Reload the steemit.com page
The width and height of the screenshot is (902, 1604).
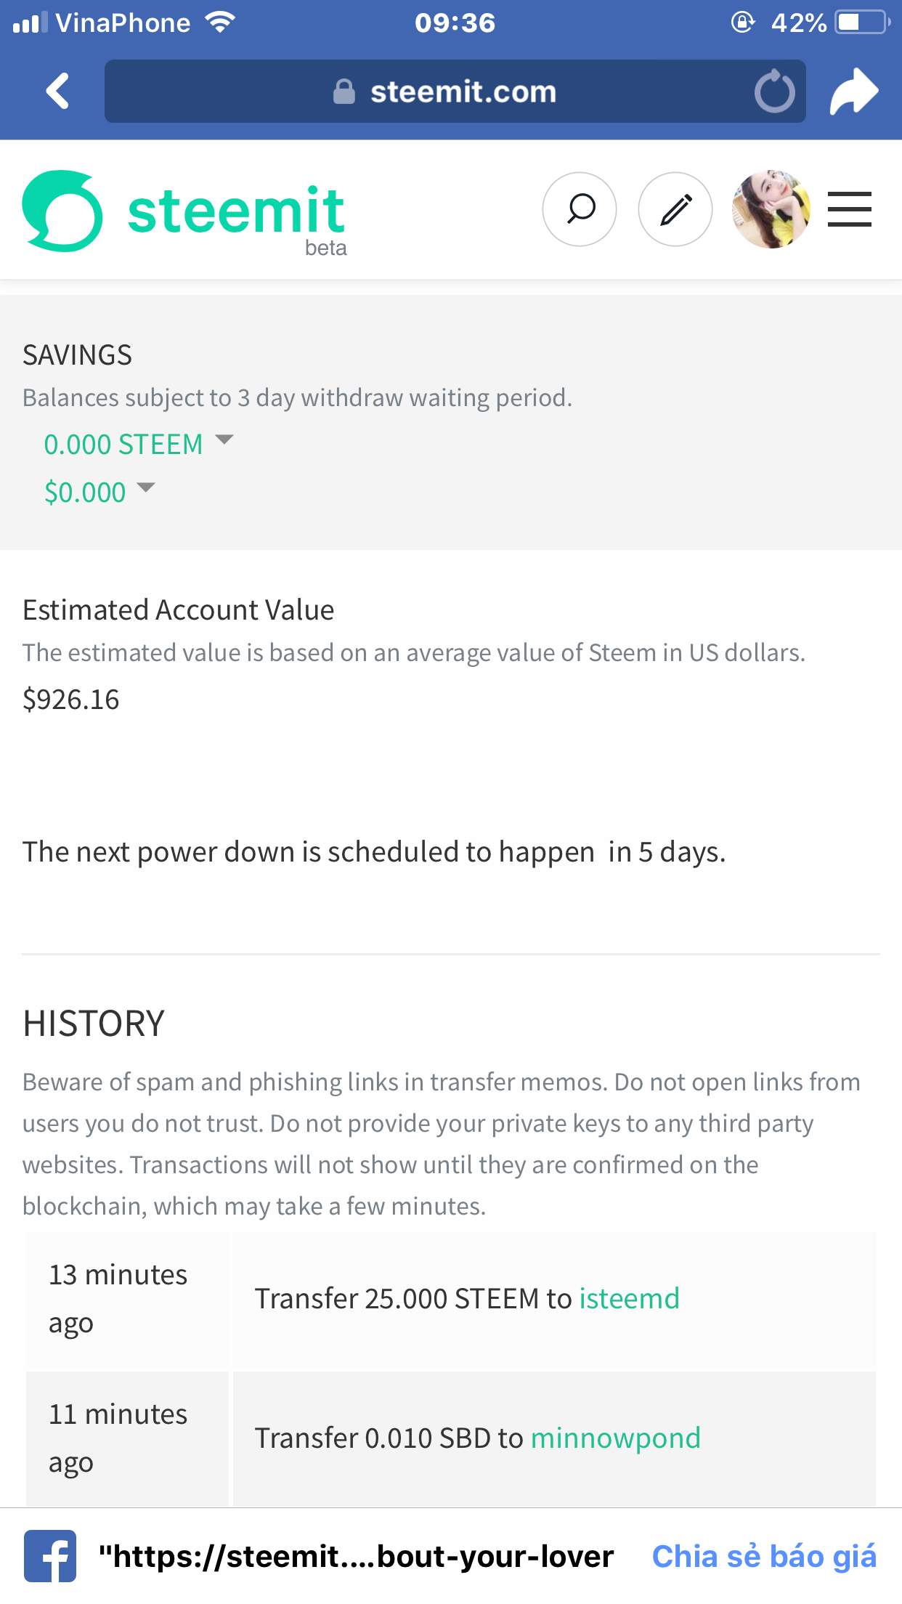pos(774,92)
